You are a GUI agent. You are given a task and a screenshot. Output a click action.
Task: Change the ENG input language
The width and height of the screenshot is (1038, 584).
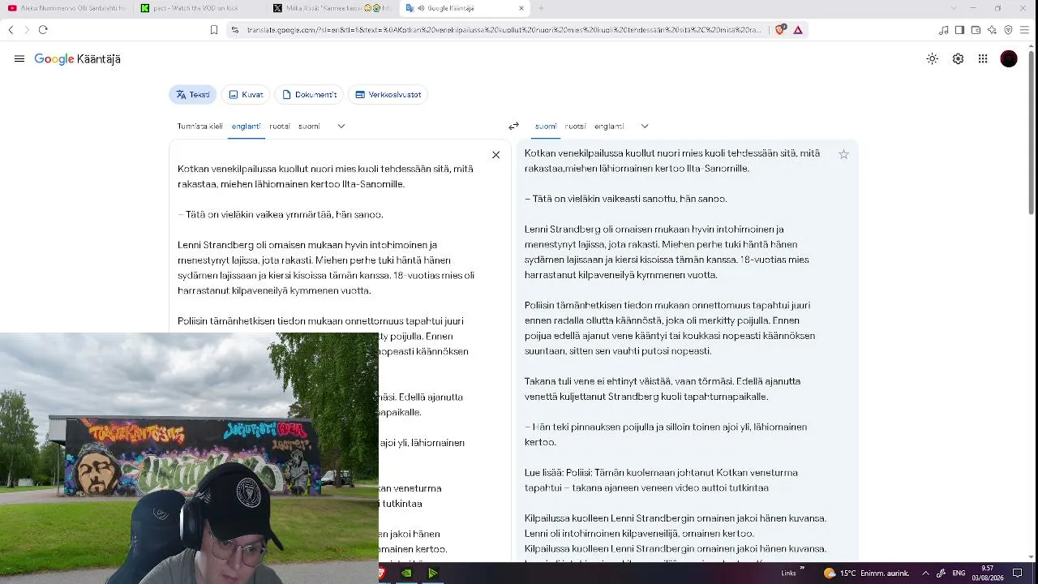tap(959, 573)
